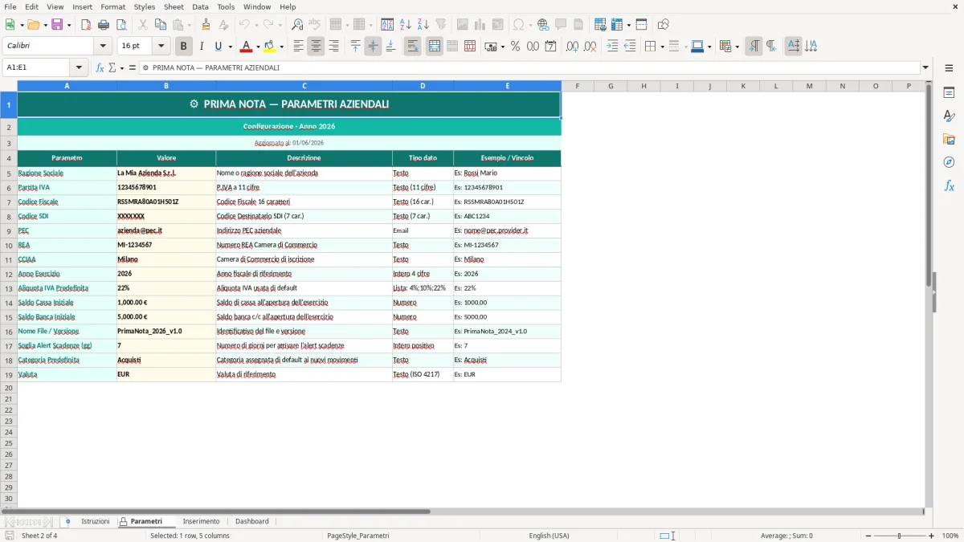Toggle Italic formatting
The width and height of the screenshot is (964, 542).
click(x=201, y=47)
